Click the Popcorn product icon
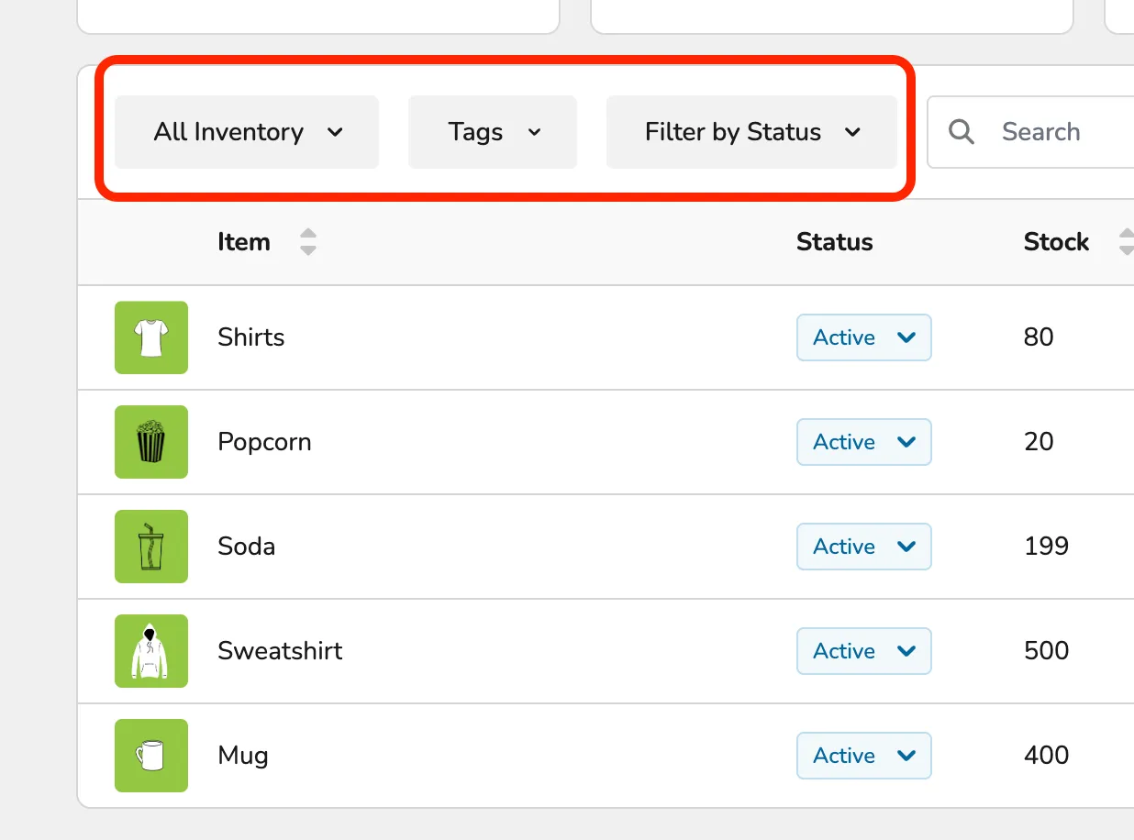 [151, 442]
